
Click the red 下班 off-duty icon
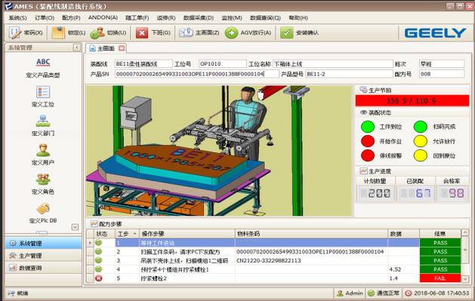(x=141, y=32)
